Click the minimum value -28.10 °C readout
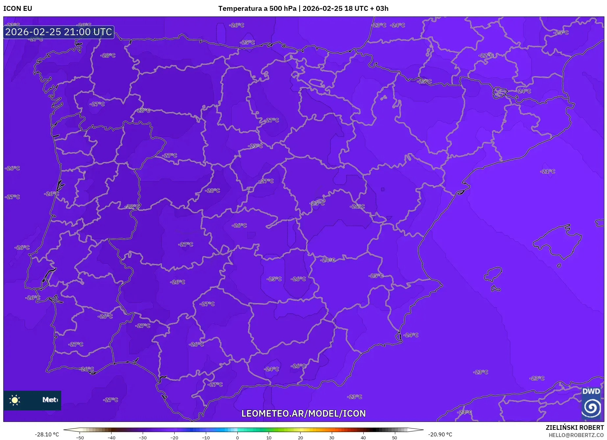 click(x=46, y=434)
